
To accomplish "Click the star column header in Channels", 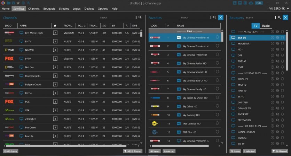I will click(55, 26).
